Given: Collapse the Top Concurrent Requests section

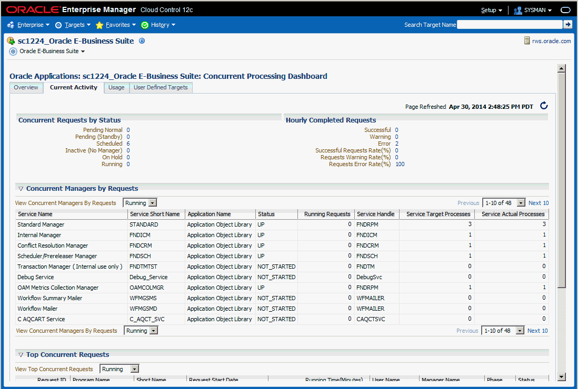Looking at the screenshot, I should 21,355.
